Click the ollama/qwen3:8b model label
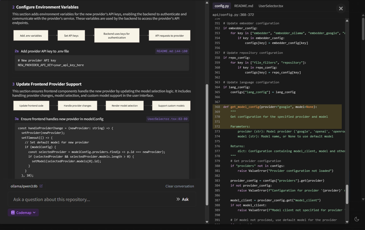This screenshot has width=365, height=230. [24, 186]
